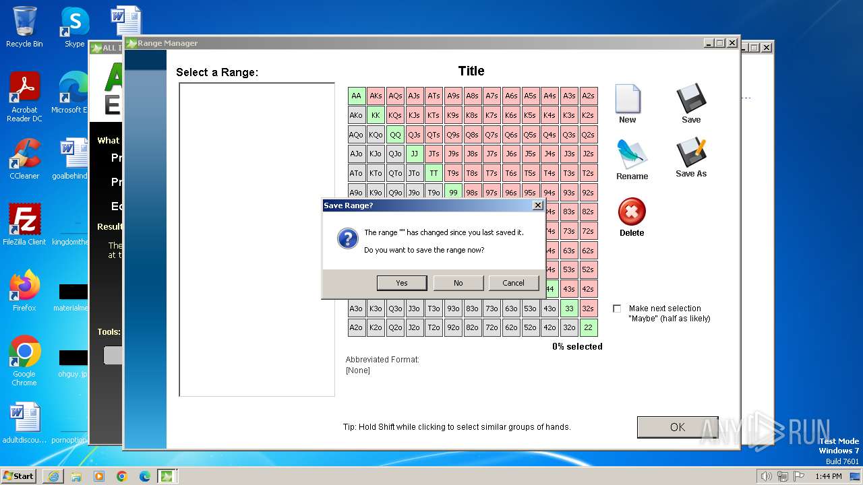Open Google Chrome desktop shortcut
This screenshot has width=863, height=485.
tap(24, 360)
